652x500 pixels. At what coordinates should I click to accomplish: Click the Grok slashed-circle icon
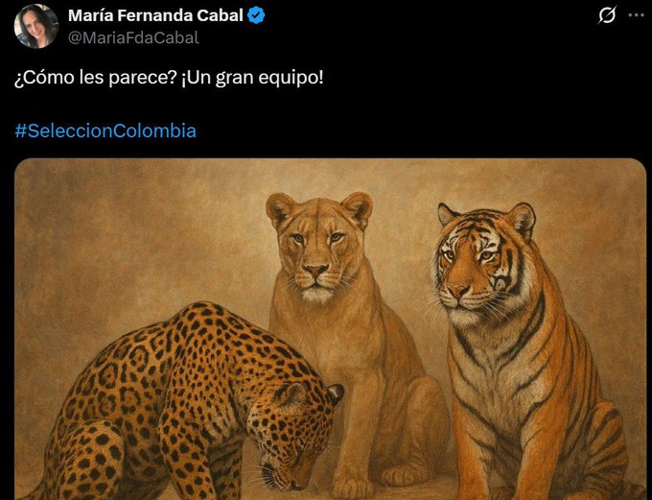(x=607, y=15)
